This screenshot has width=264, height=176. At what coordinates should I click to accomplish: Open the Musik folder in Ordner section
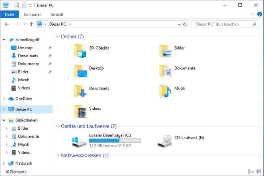[165, 91]
